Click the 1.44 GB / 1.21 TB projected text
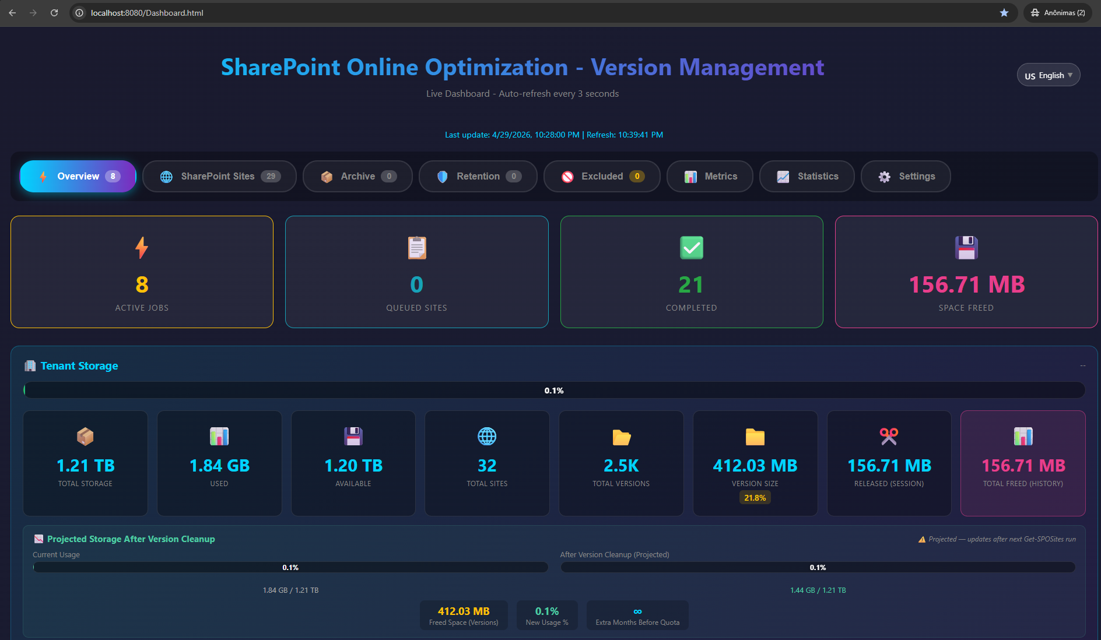The image size is (1101, 640). pyautogui.click(x=818, y=590)
